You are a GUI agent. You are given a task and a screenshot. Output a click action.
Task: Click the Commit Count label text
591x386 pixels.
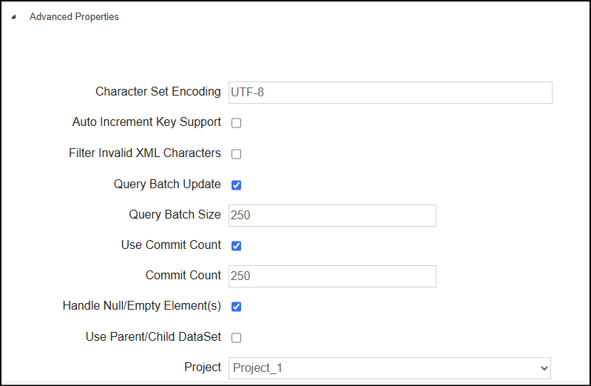pyautogui.click(x=183, y=275)
